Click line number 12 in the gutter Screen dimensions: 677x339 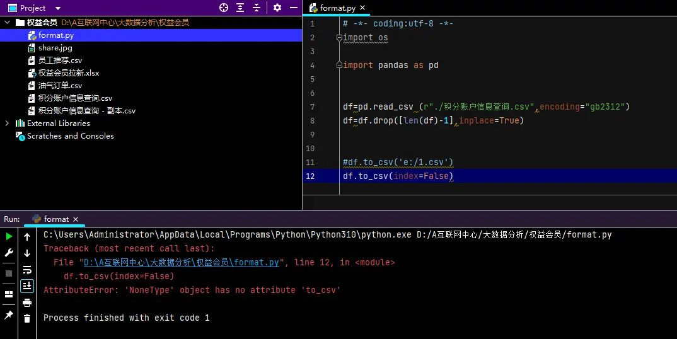(x=310, y=176)
